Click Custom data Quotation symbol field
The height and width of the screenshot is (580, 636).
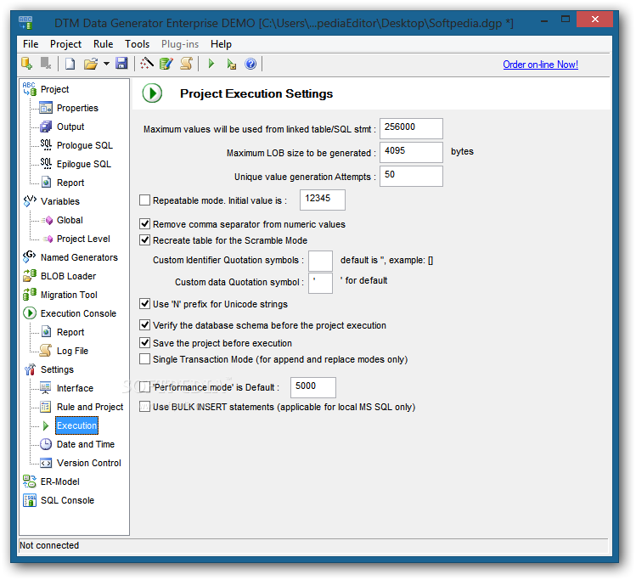tap(320, 283)
